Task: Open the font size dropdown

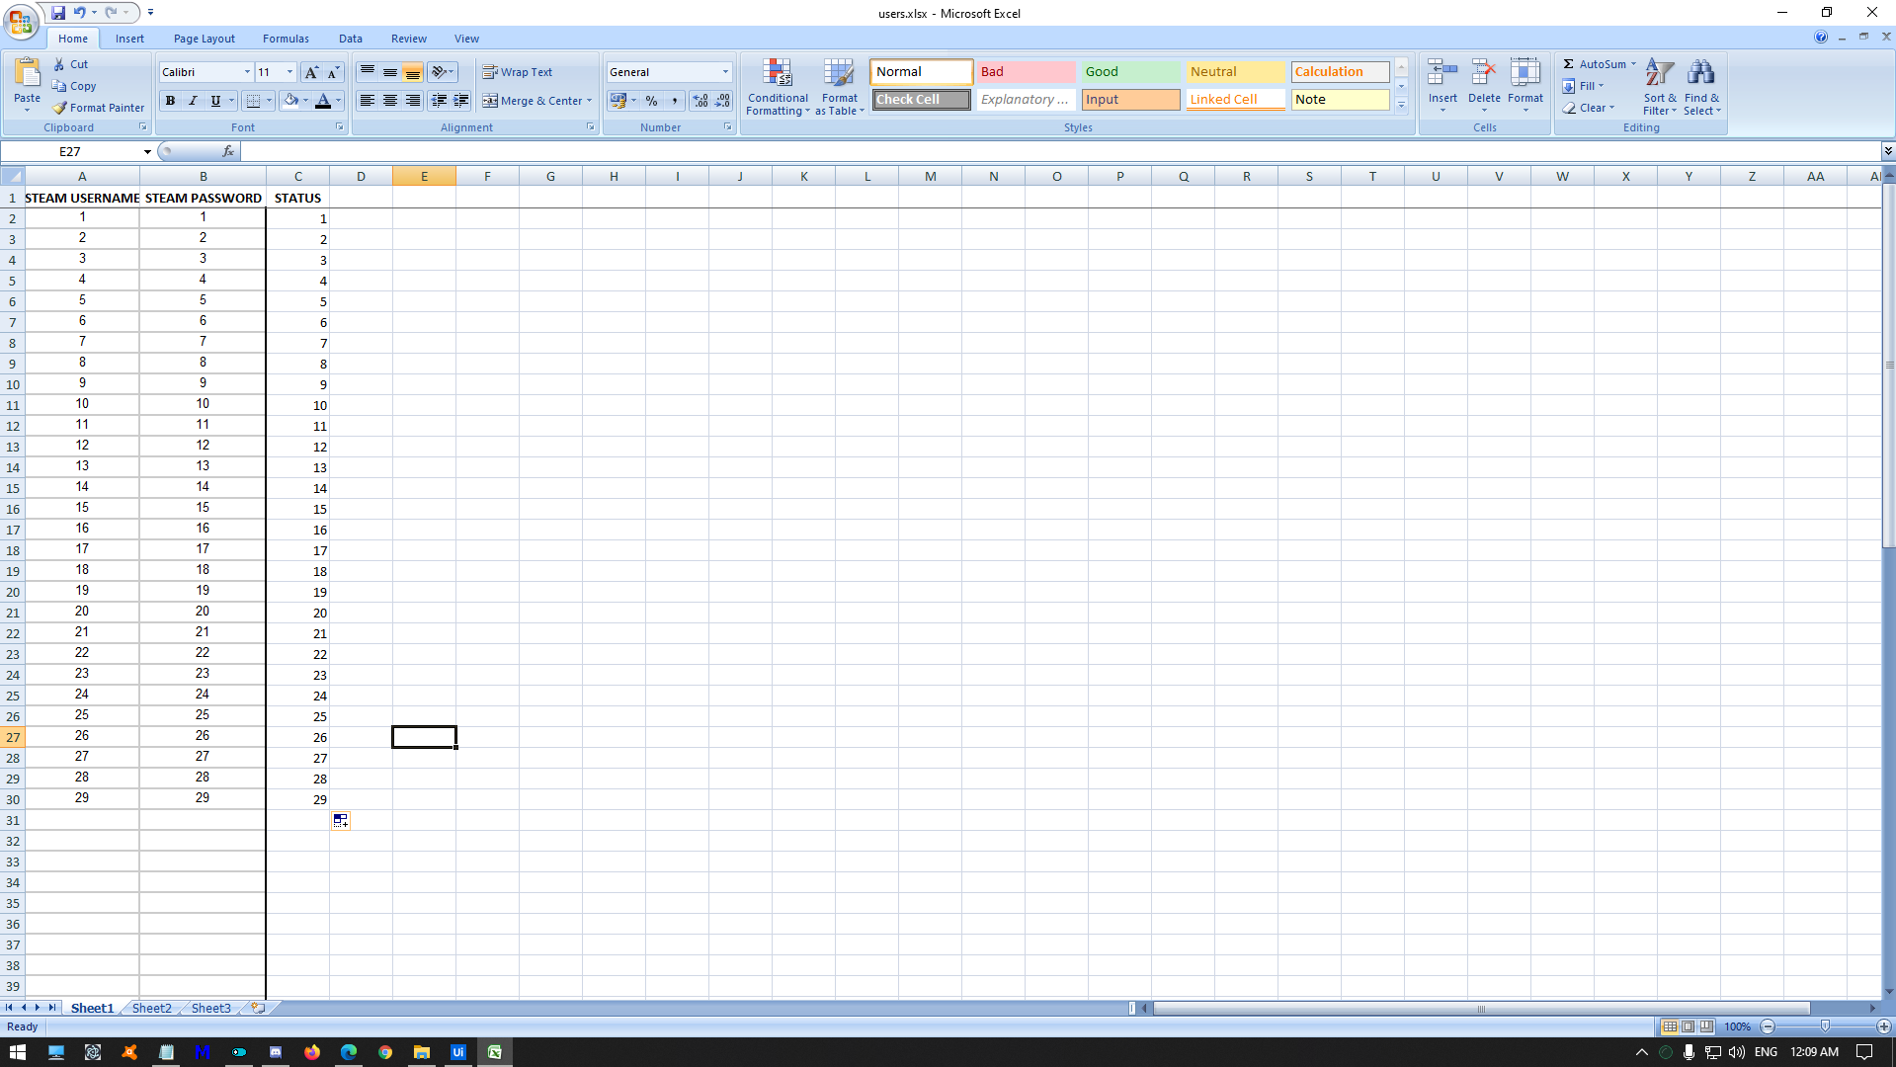Action: point(289,72)
